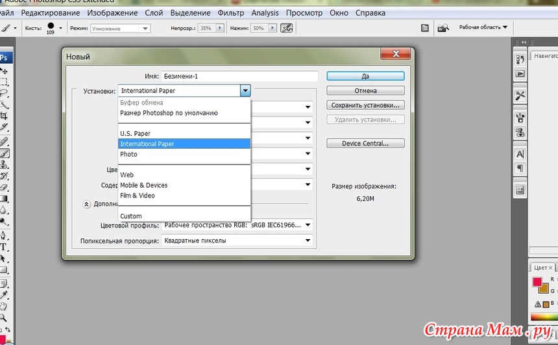Open the Попиксельная пропорция dropdown
Viewport: 558px width, 345px height.
coord(237,240)
